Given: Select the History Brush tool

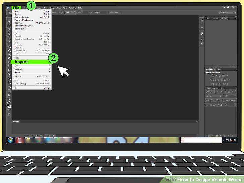Looking at the screenshot, I should point(9,58).
